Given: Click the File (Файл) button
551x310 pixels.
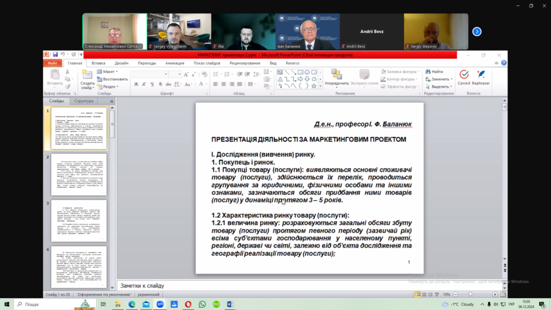Looking at the screenshot, I should [53, 63].
